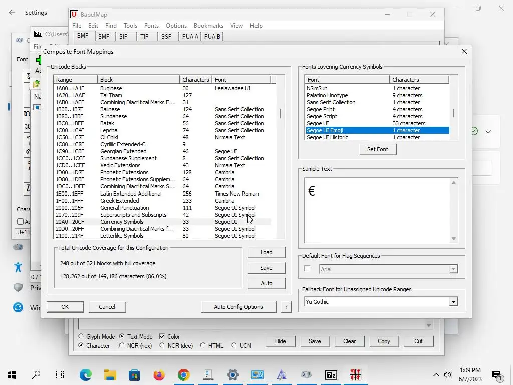The height and width of the screenshot is (385, 513).
Task: Switch to 7-Zip taskbar icon
Action: [331, 374]
